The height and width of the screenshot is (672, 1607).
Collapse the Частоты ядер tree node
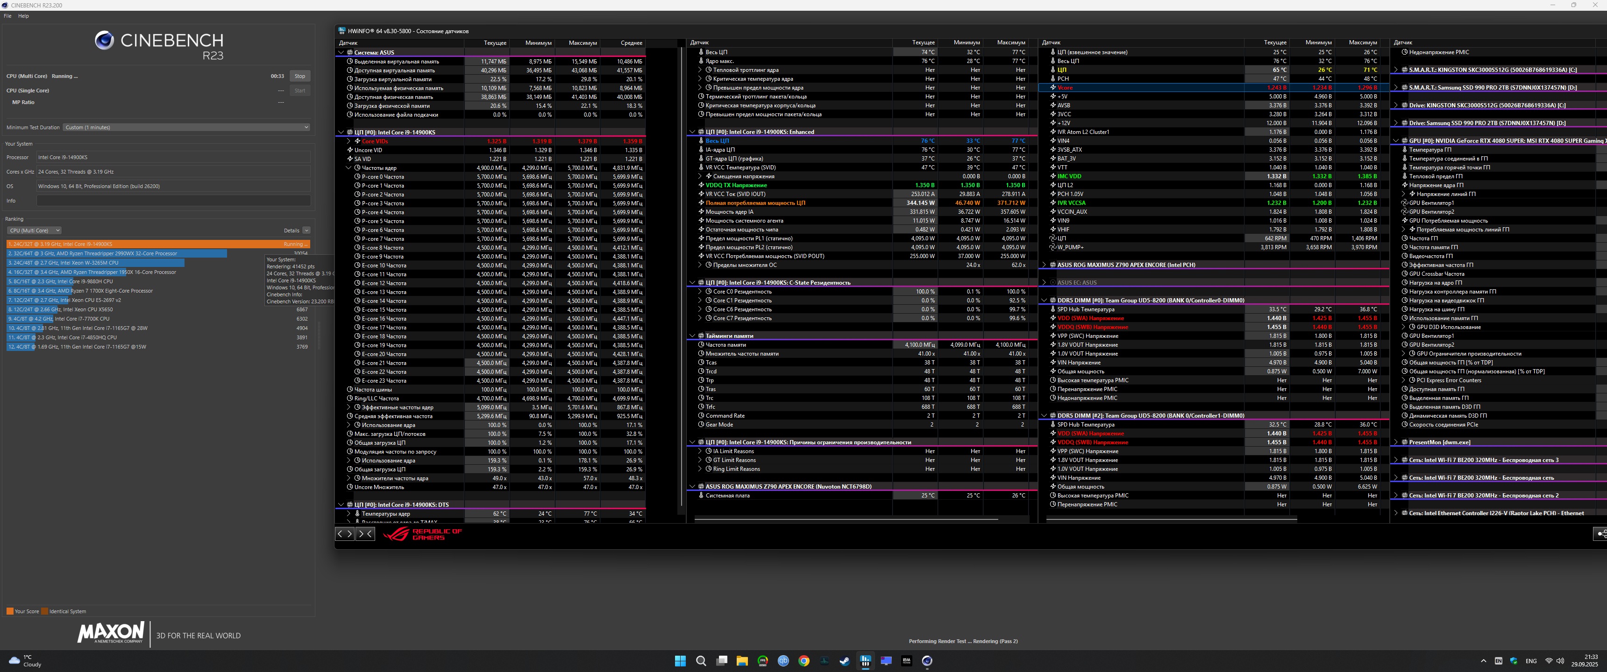click(x=348, y=168)
